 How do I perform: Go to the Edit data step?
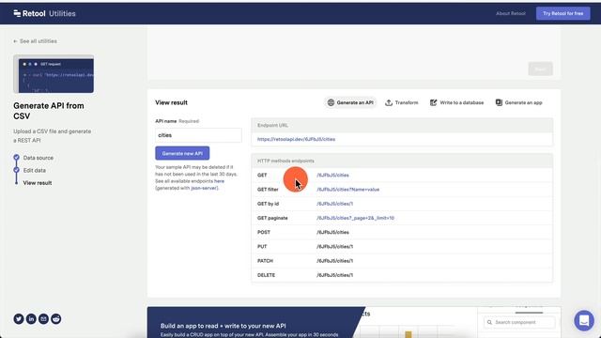(x=34, y=170)
